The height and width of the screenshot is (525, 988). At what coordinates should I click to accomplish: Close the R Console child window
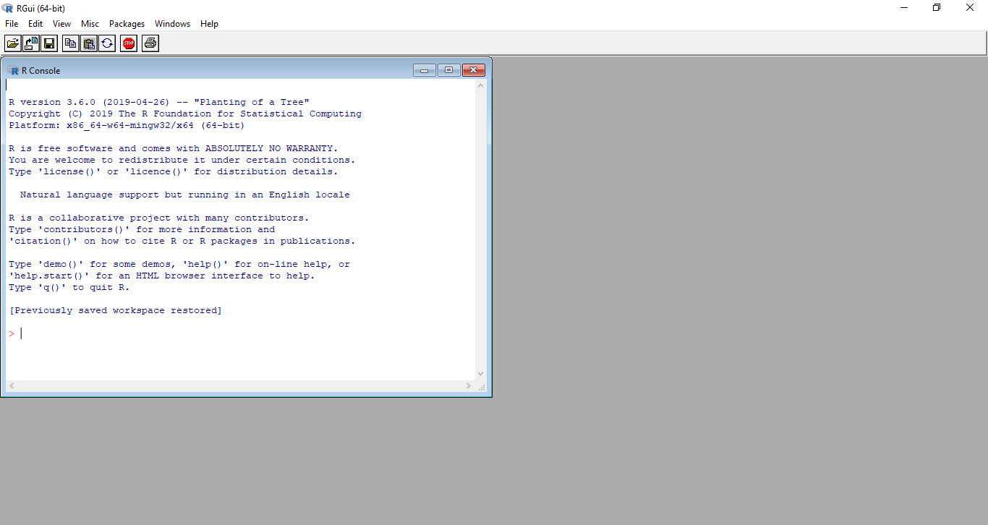(473, 70)
